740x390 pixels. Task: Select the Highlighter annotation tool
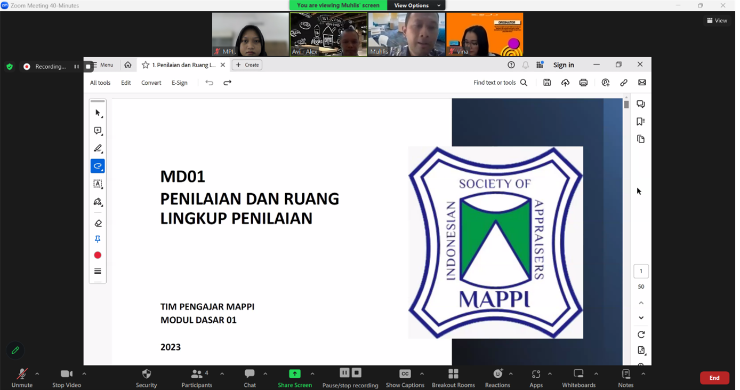tap(98, 148)
